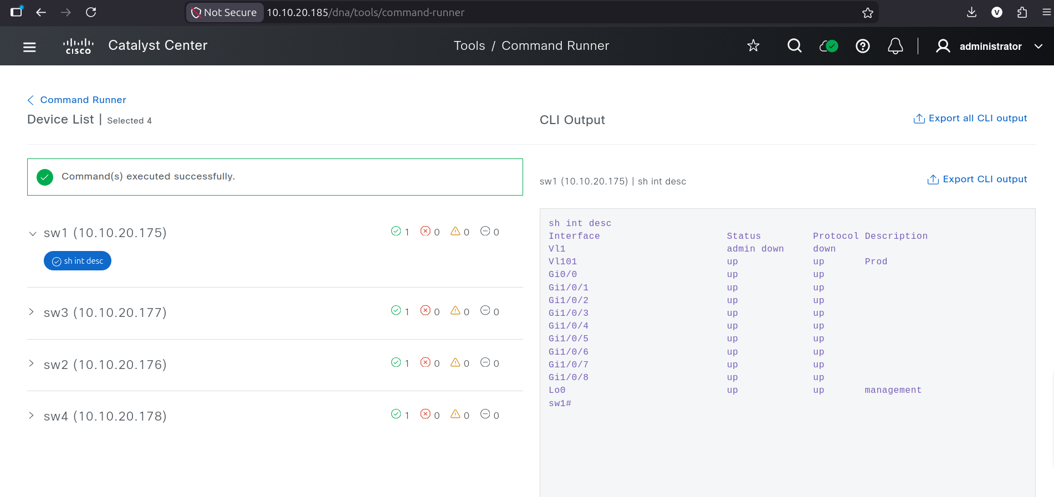This screenshot has height=497, width=1054.
Task: Collapse the sw1 (10.10.20.175) device row
Action: click(x=33, y=234)
